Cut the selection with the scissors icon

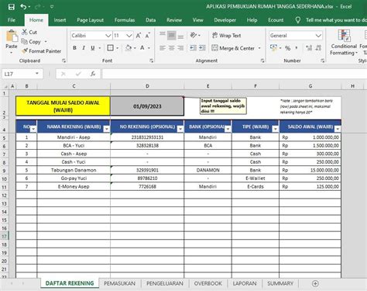click(x=25, y=32)
